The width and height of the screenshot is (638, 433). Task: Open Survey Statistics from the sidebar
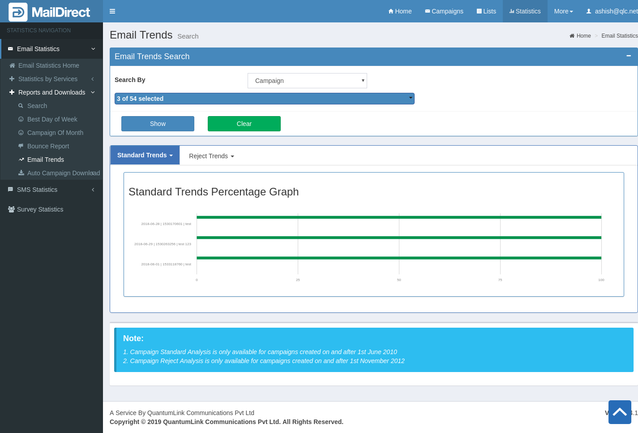(x=40, y=209)
